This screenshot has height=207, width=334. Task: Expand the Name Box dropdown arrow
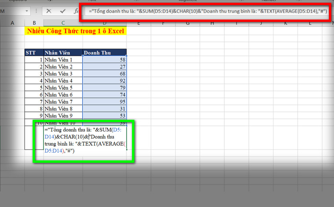coord(27,11)
